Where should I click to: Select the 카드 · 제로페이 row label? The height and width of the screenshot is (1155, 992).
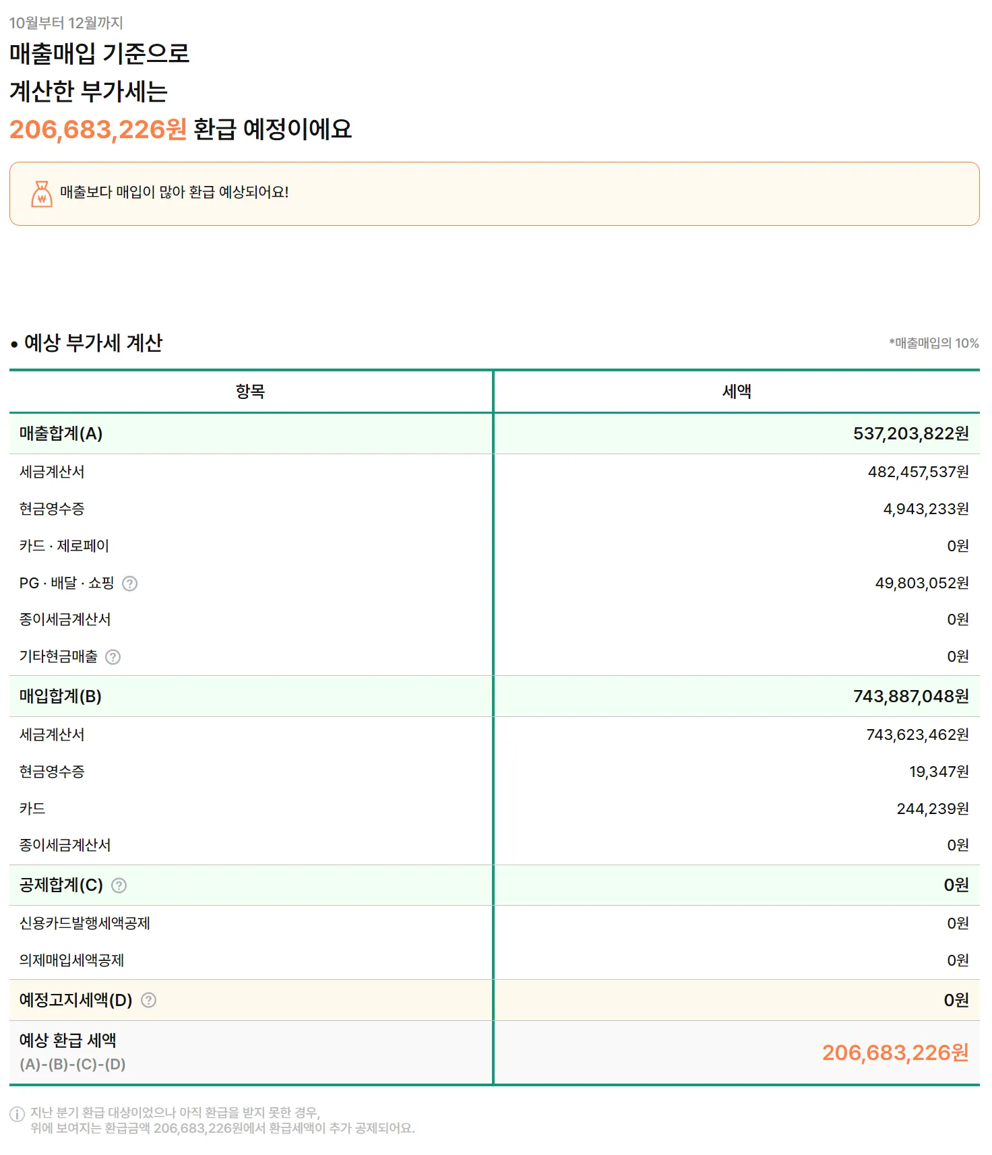click(x=64, y=546)
